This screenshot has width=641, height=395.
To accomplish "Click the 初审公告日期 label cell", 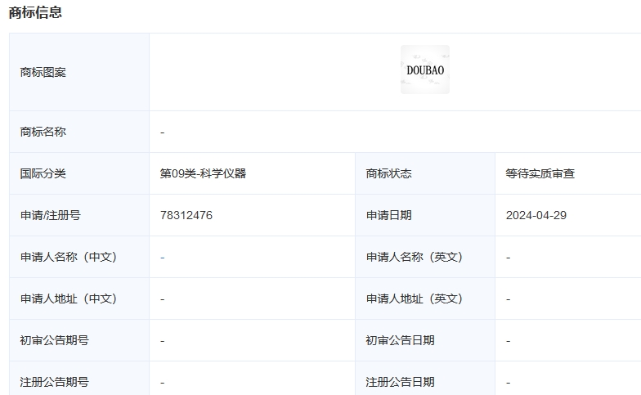I will pos(401,340).
